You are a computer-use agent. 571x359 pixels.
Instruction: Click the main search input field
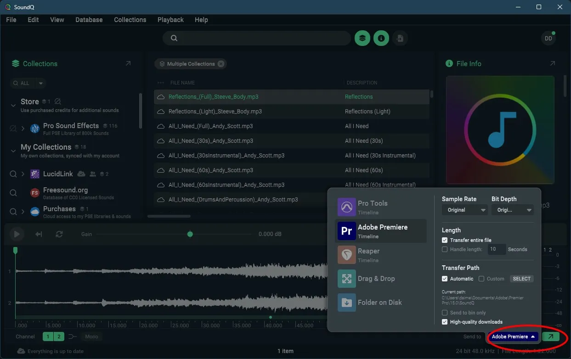[257, 38]
